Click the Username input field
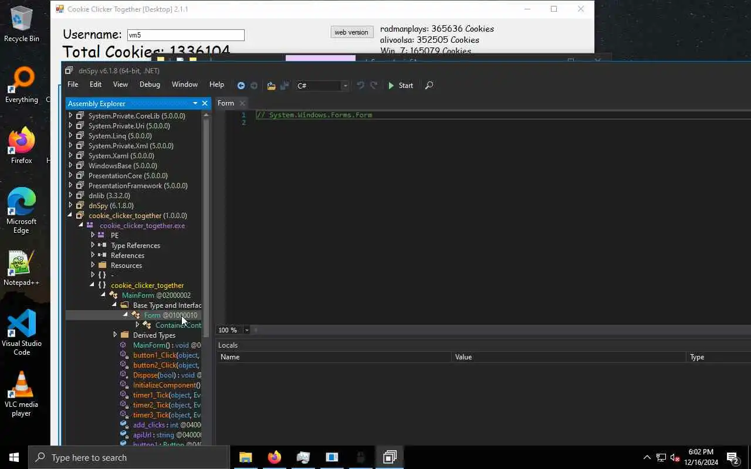This screenshot has height=469, width=751. [185, 35]
